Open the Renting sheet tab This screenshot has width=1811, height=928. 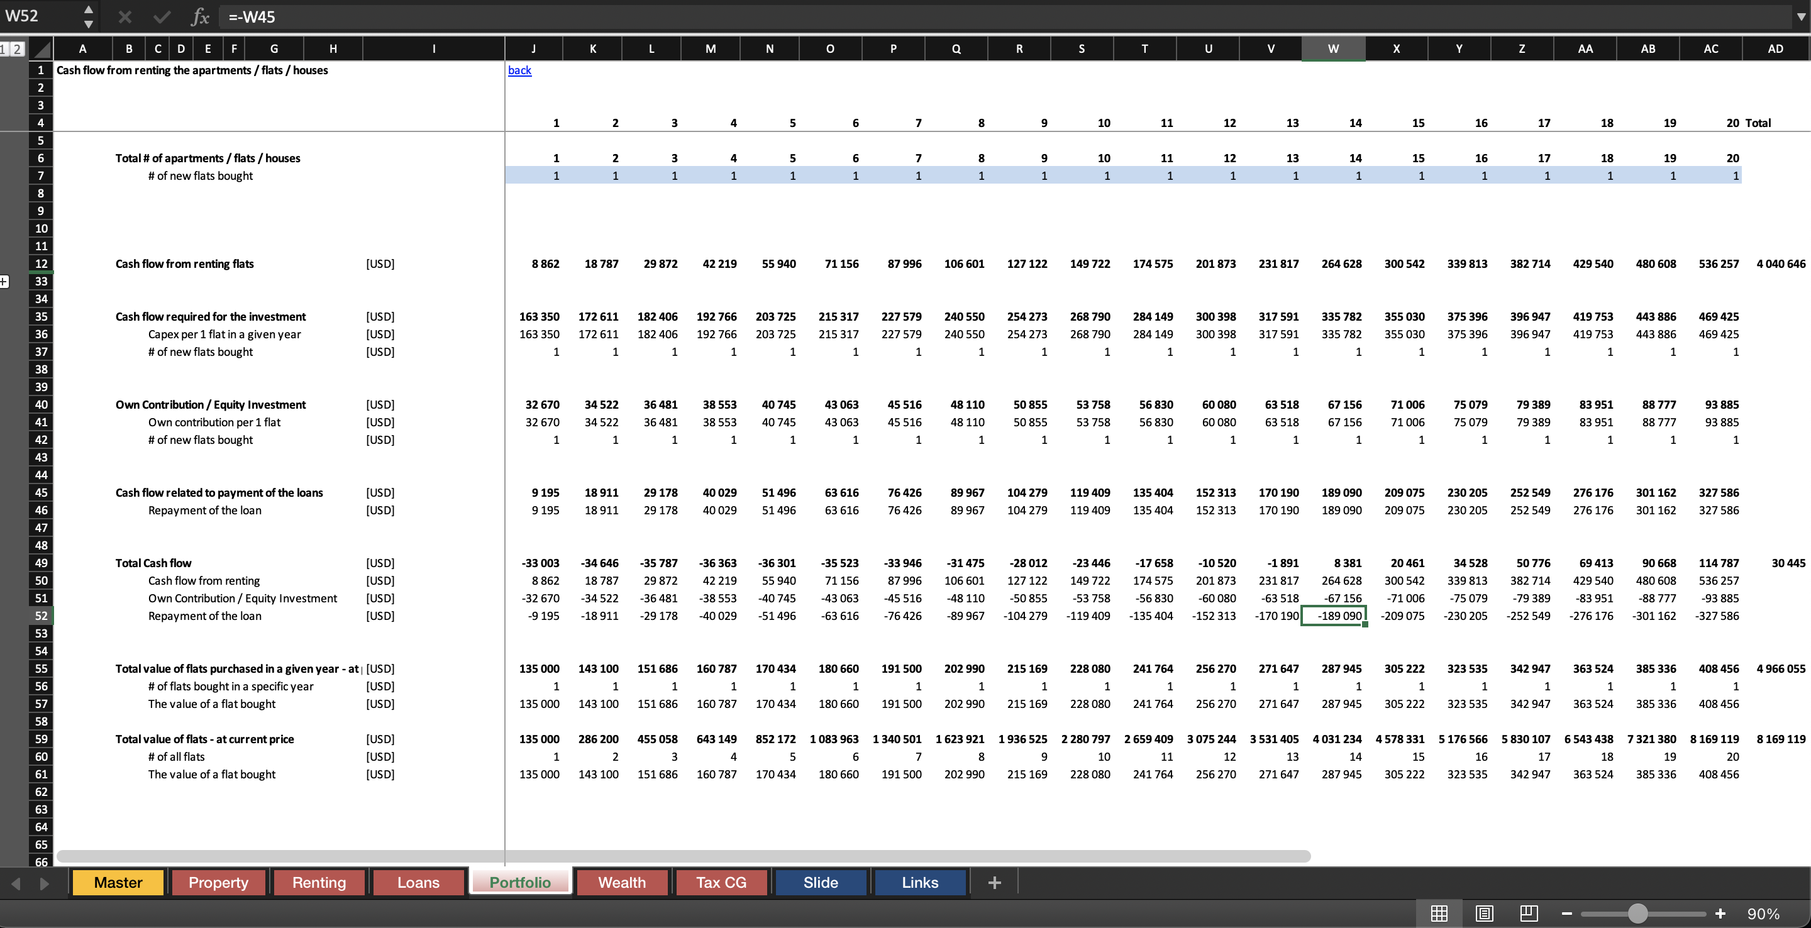[x=319, y=882]
